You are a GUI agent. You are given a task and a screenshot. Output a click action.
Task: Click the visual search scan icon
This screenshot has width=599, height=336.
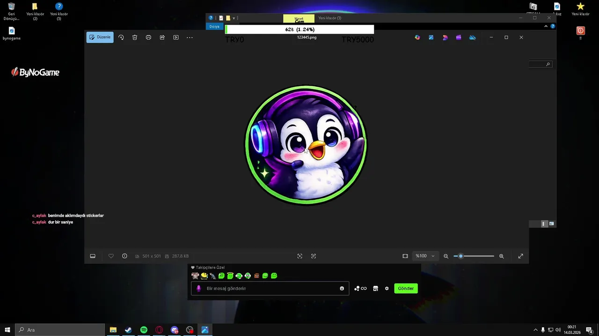click(x=300, y=256)
